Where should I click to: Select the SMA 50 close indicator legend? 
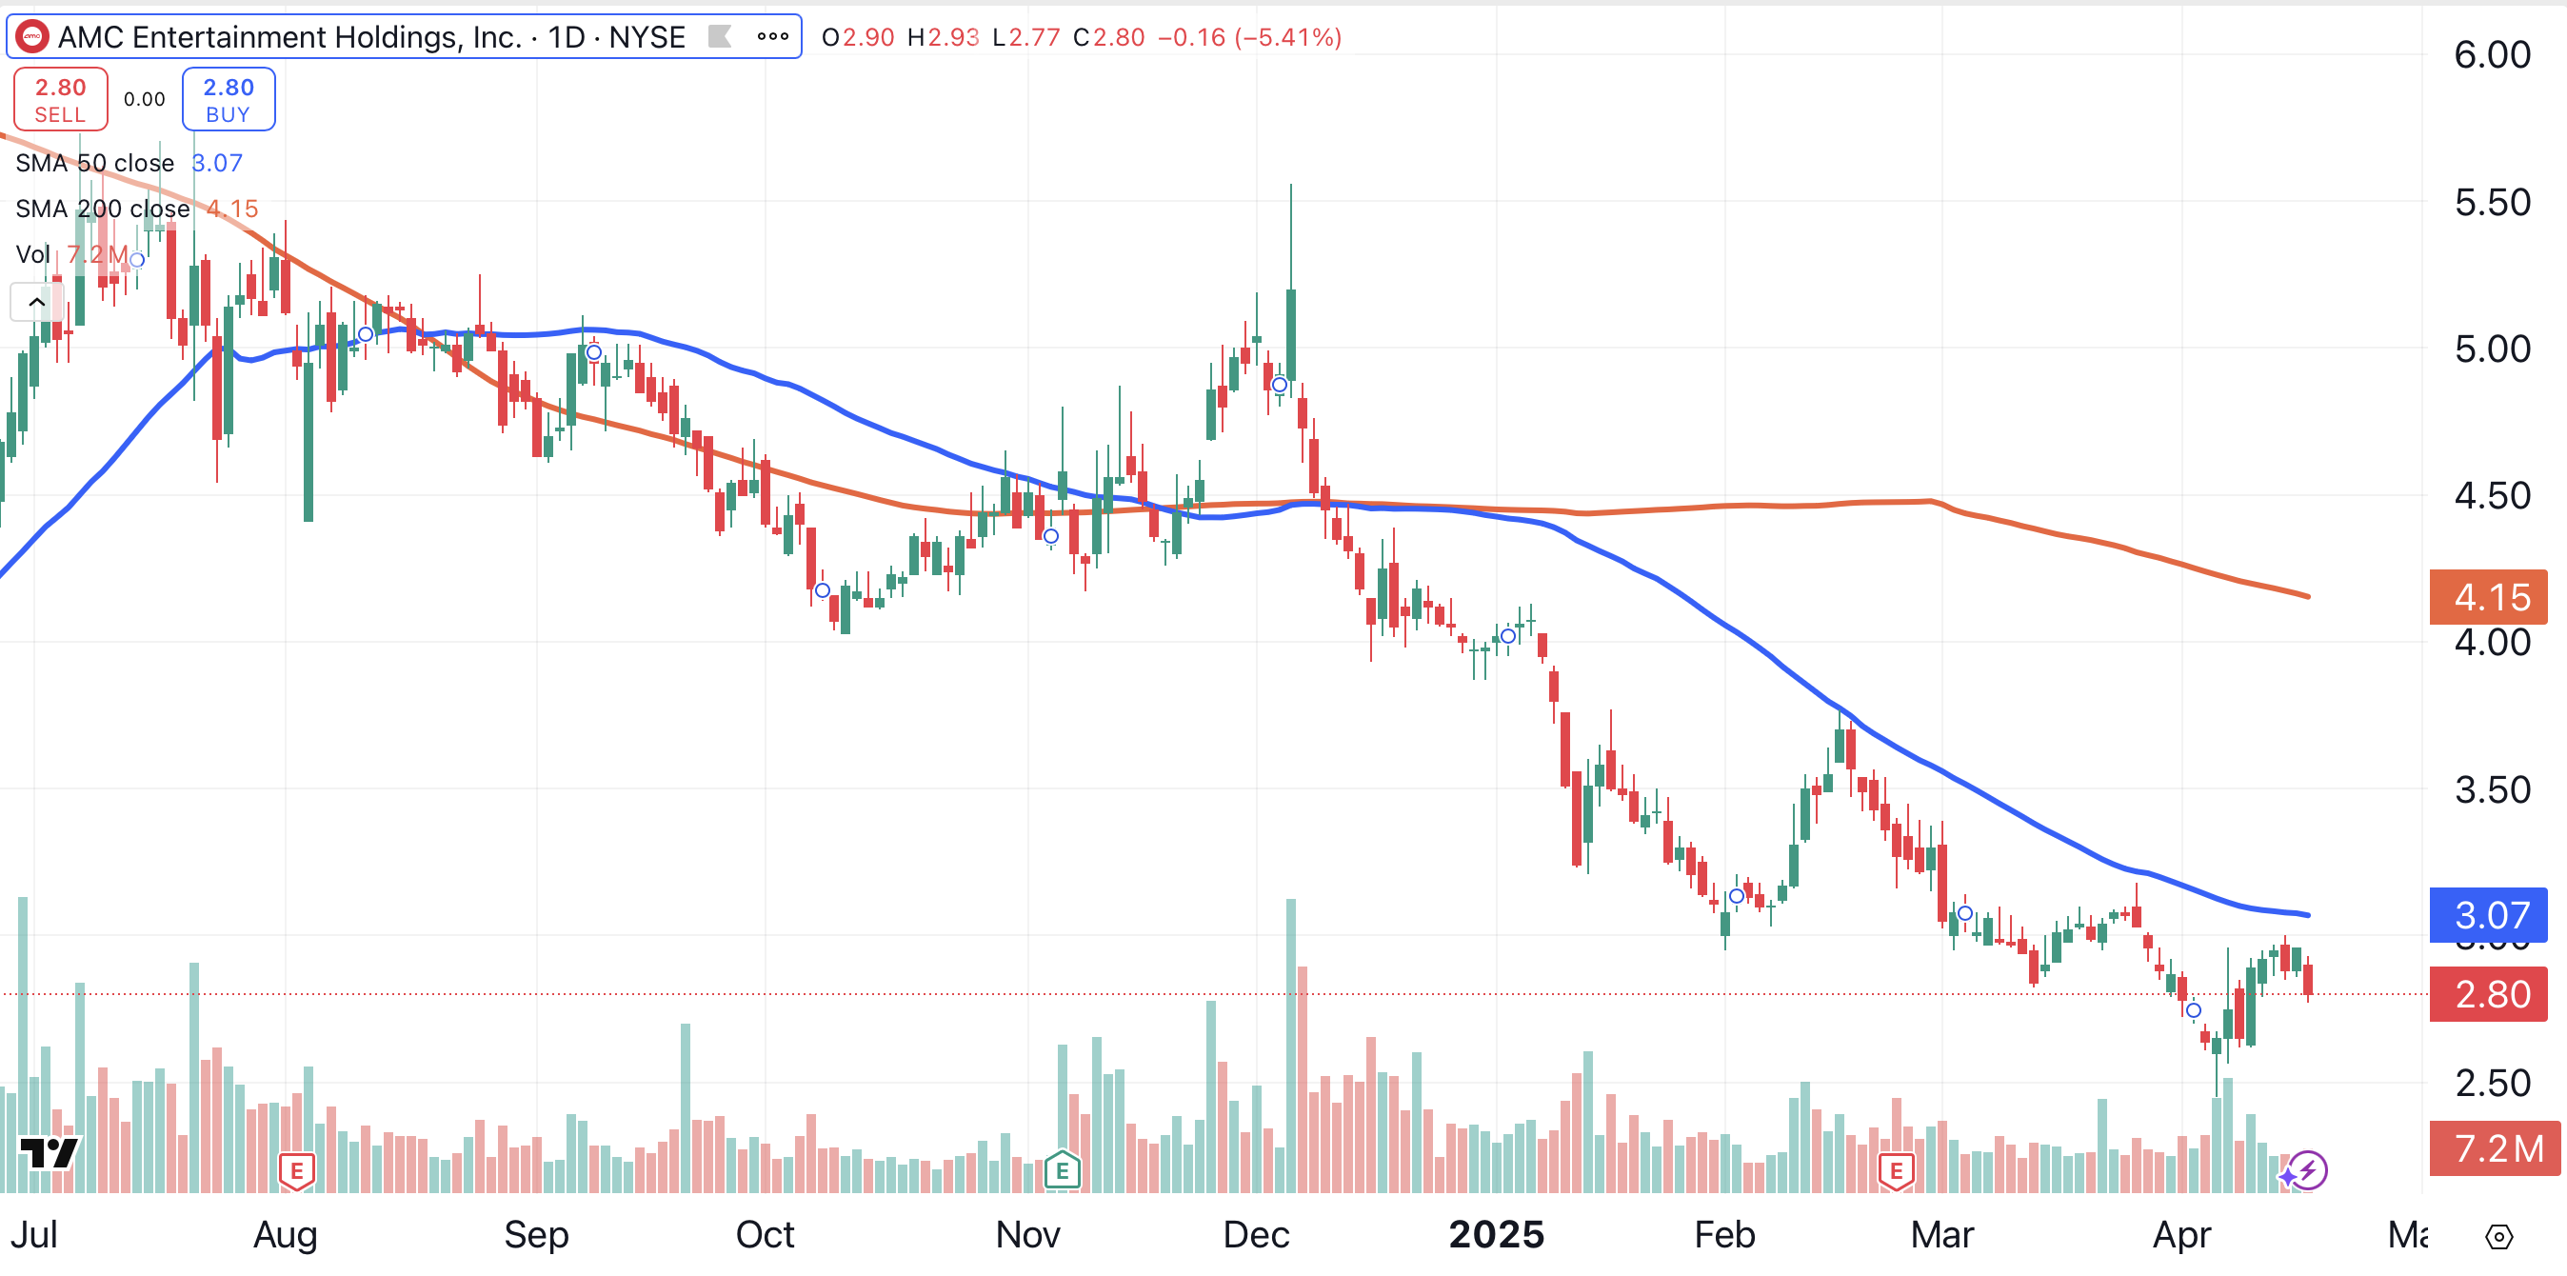94,163
